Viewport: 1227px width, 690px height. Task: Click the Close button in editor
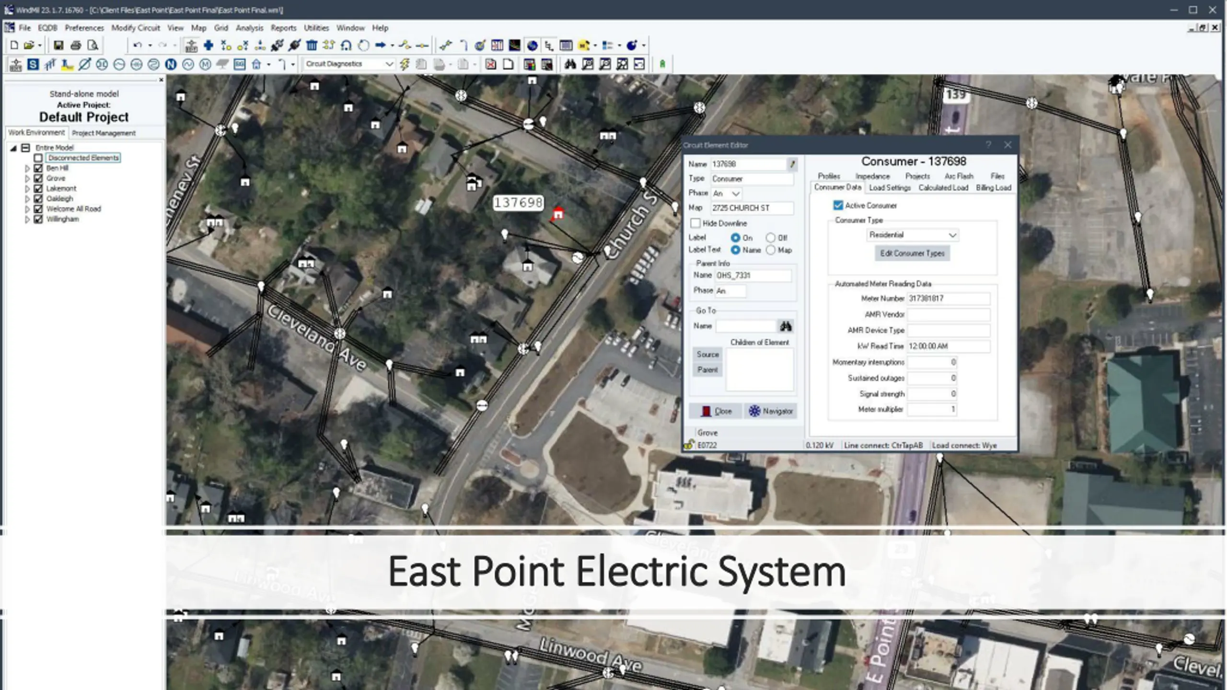716,411
